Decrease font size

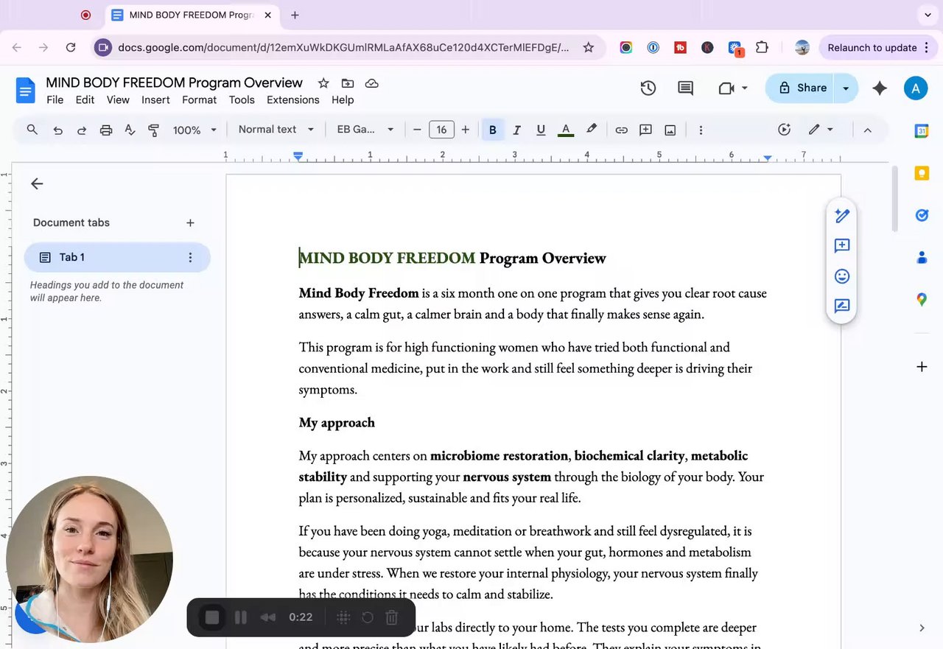click(417, 130)
